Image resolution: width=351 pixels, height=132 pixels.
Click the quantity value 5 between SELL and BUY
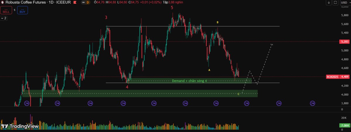pyautogui.click(x=14, y=10)
